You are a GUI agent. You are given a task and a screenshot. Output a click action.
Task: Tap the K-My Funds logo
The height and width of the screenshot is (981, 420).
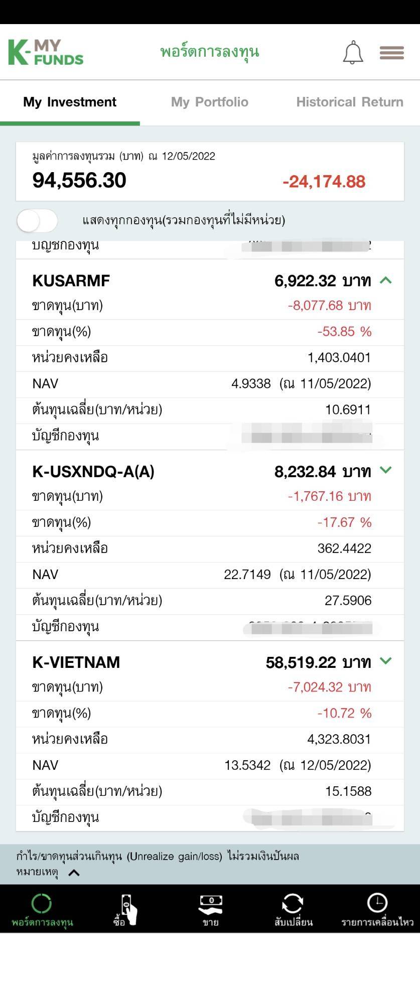click(x=46, y=52)
